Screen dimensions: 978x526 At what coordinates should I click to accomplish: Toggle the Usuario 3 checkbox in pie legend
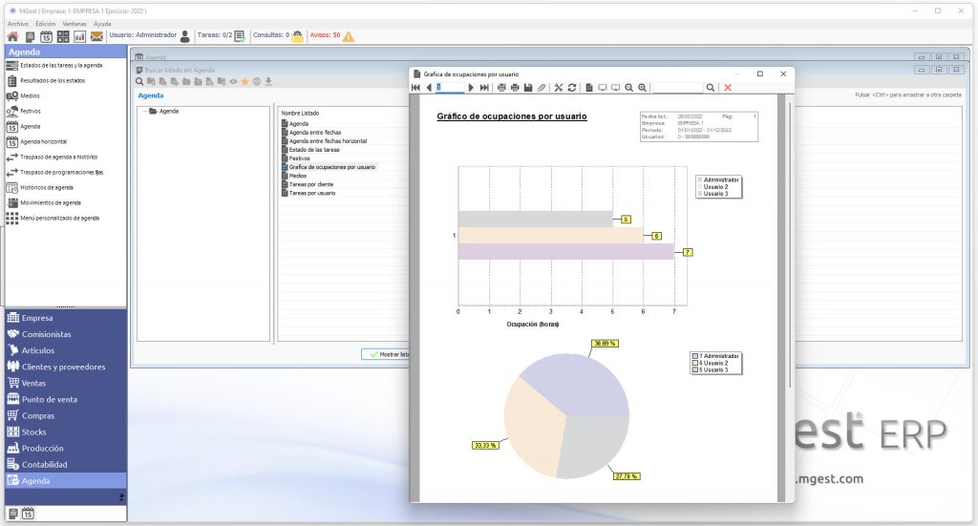(x=695, y=369)
